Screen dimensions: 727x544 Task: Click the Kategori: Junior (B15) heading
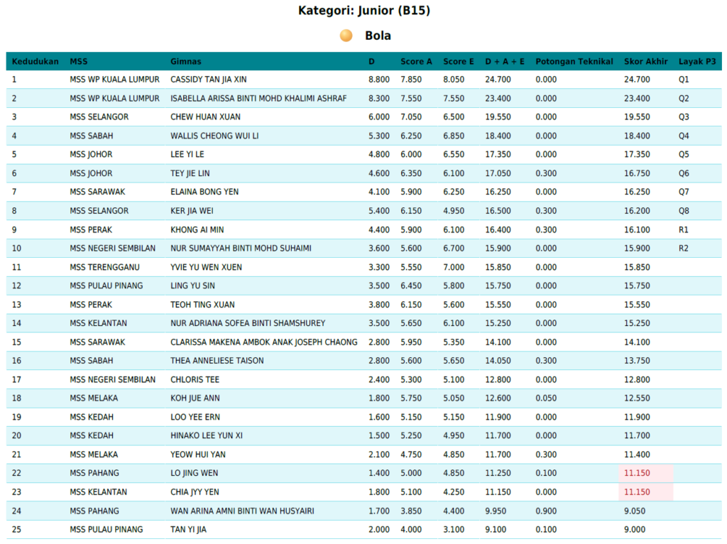pos(363,11)
